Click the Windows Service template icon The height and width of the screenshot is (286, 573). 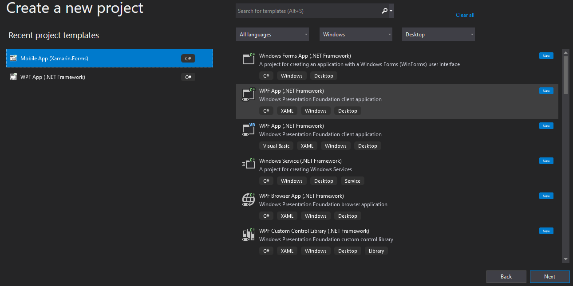click(x=249, y=164)
